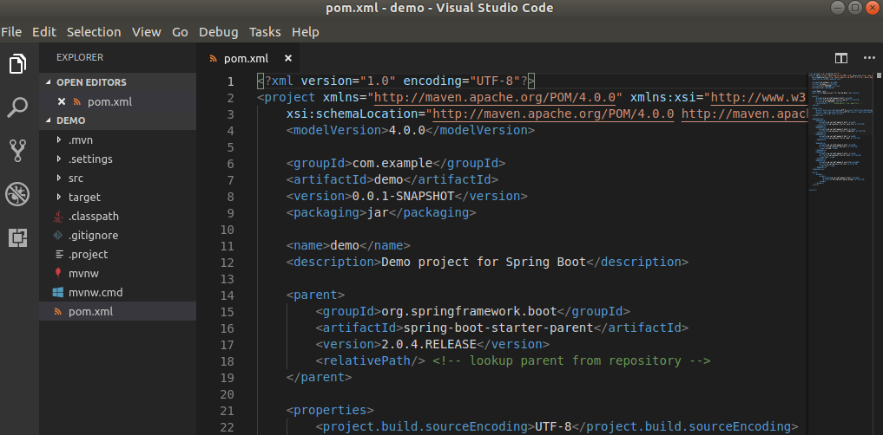Click line number 14 in gutter
The height and width of the screenshot is (435, 883).
(227, 295)
